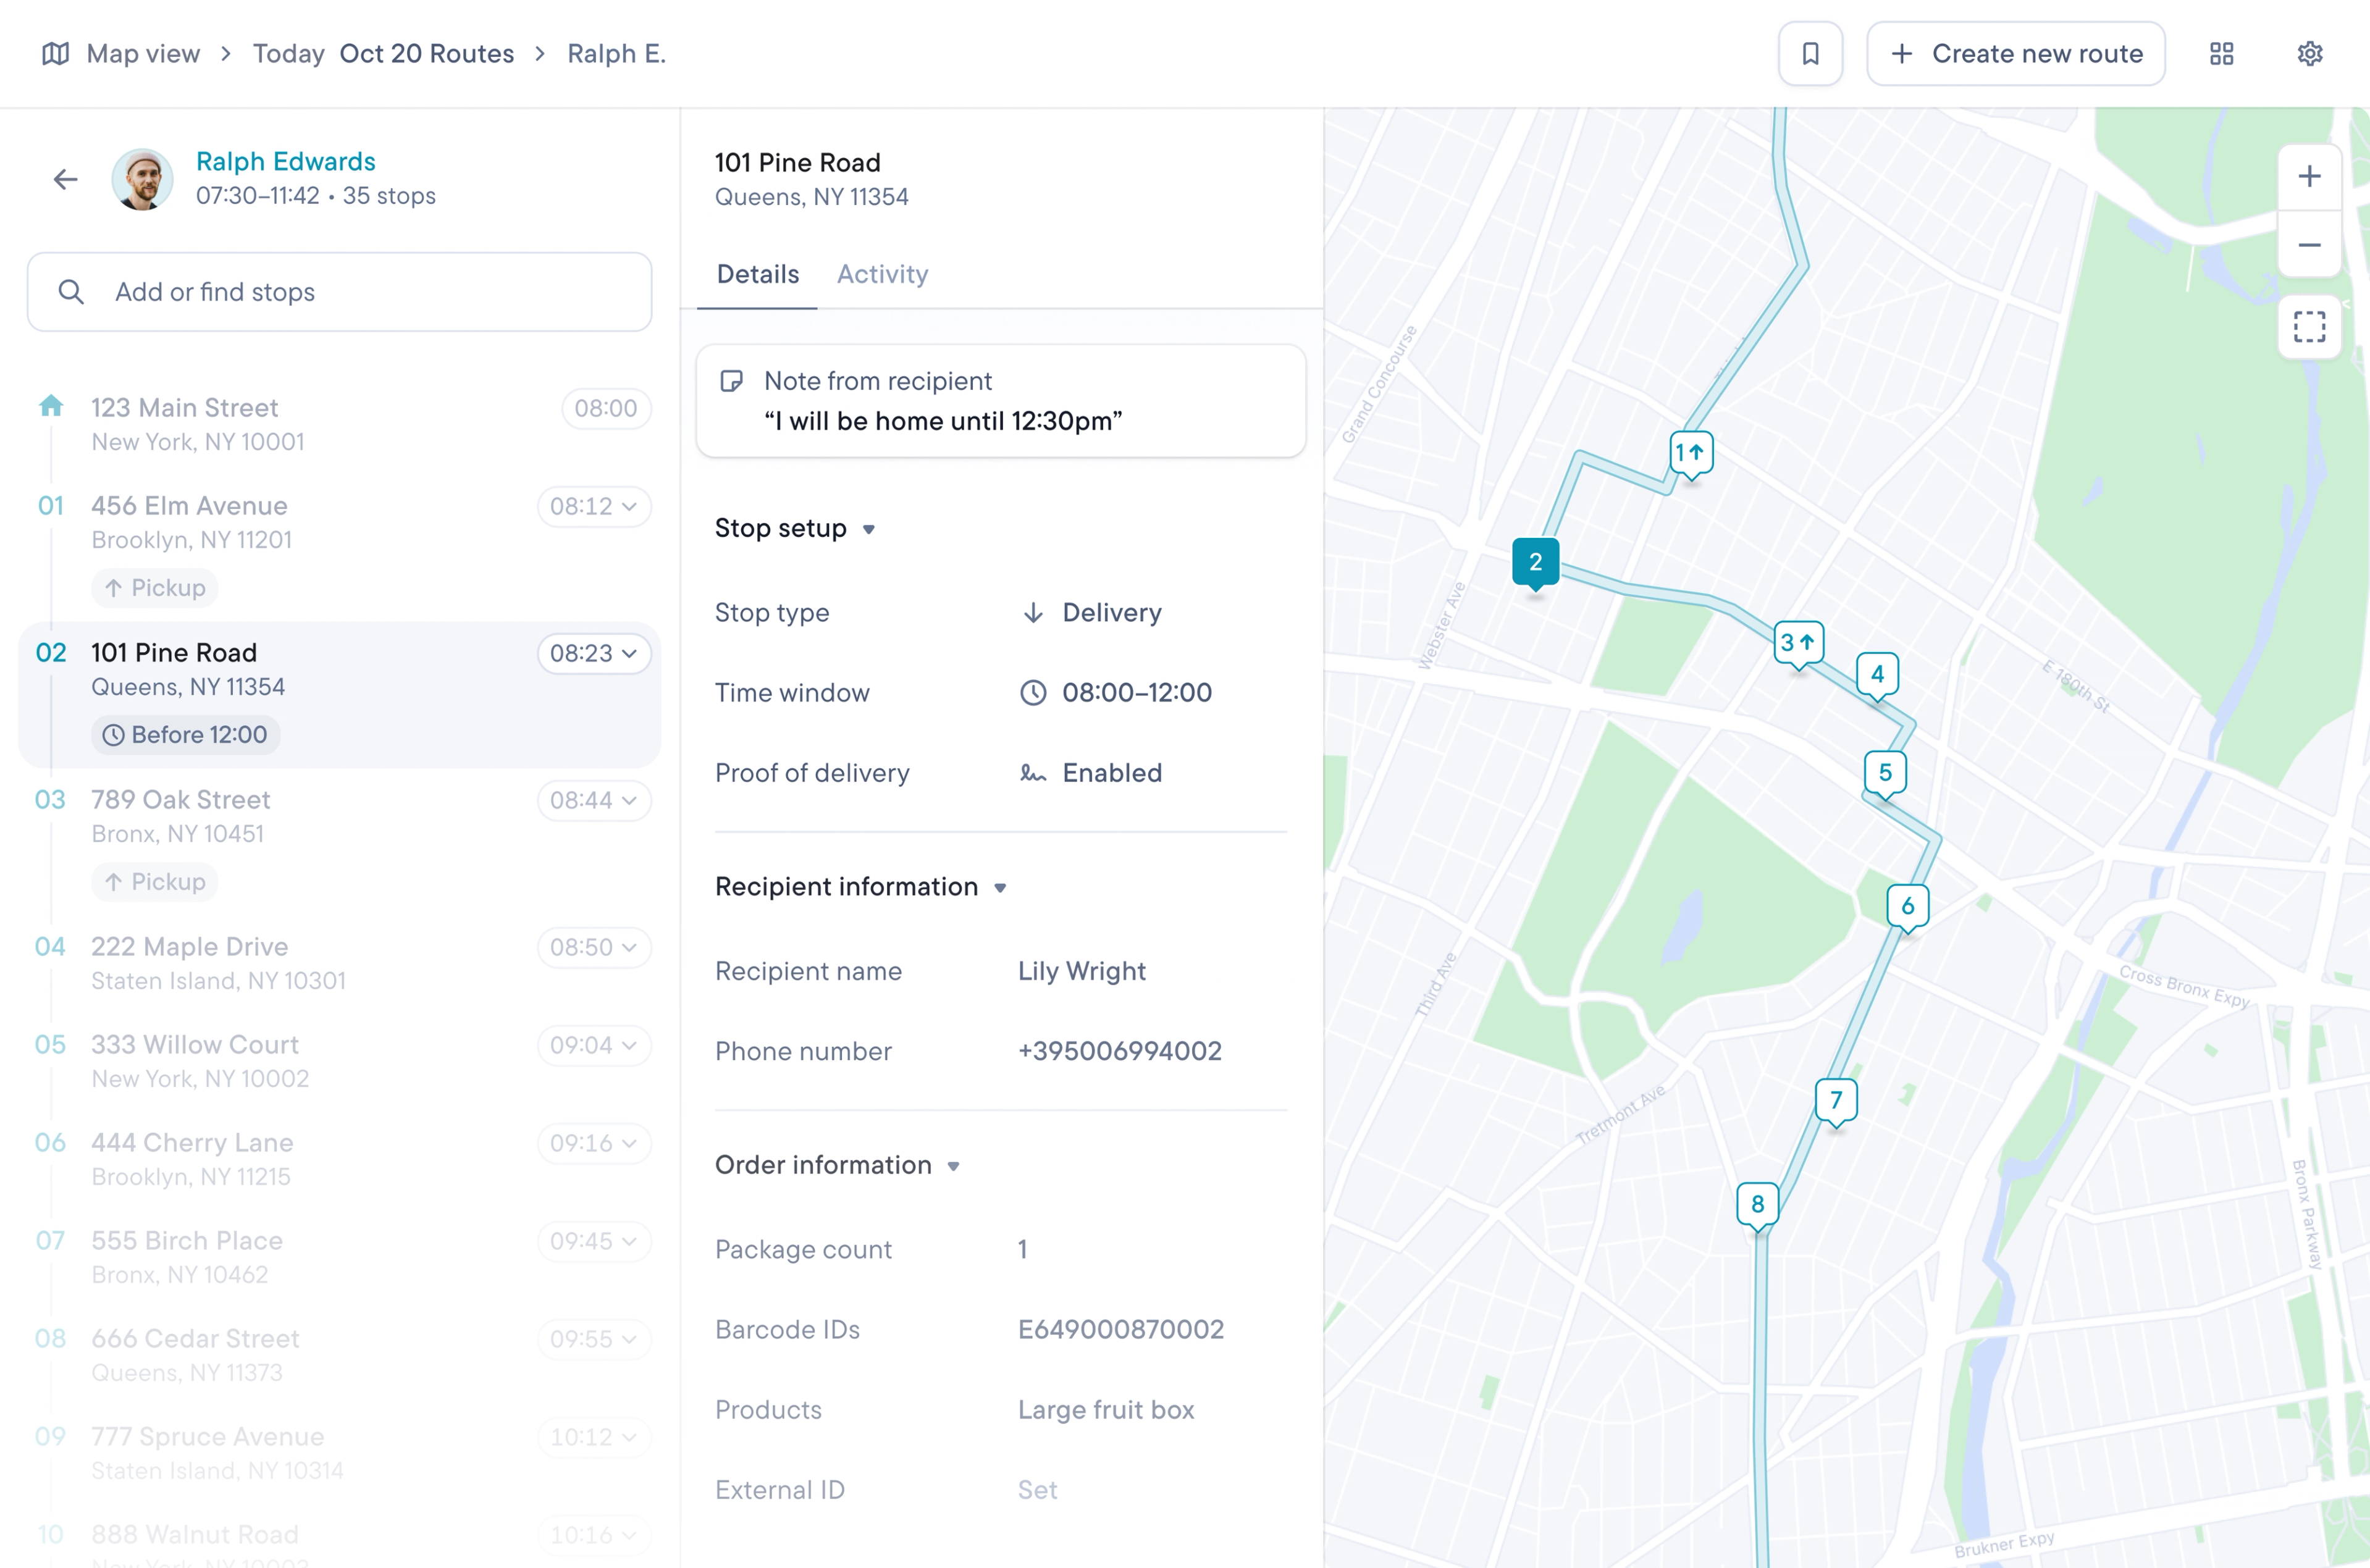This screenshot has width=2370, height=1568.
Task: Zoom out on the map
Action: pos(2309,245)
